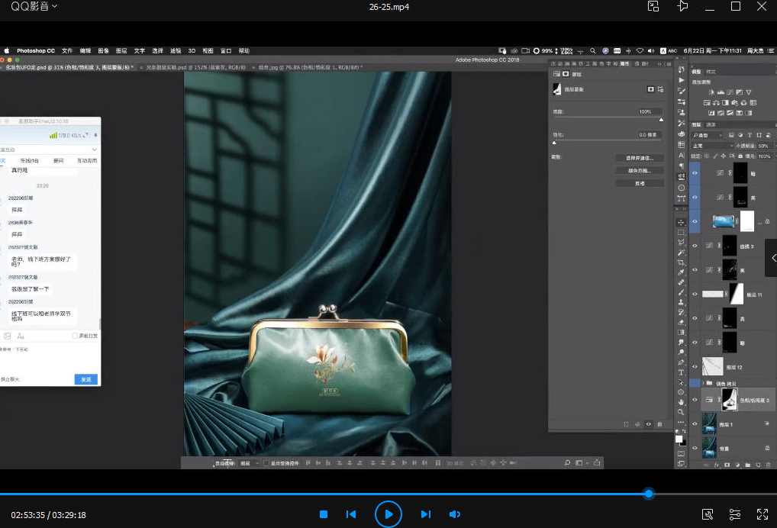Open the QQ影音 title menu dropdown
This screenshot has width=777, height=528.
point(34,6)
